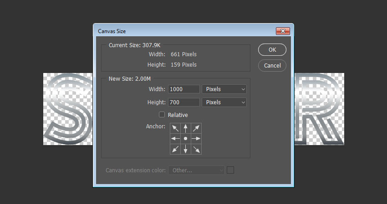Viewport: 387px width, 204px height.
Task: Open Canvas extension color dropdown
Action: [x=196, y=170]
